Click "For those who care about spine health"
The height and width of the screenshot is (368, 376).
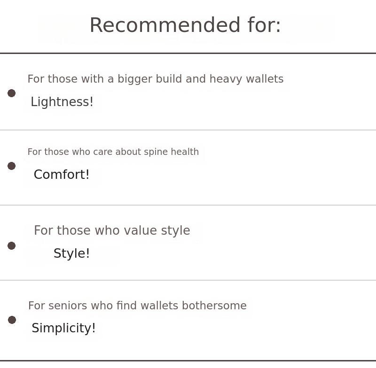pyautogui.click(x=113, y=152)
